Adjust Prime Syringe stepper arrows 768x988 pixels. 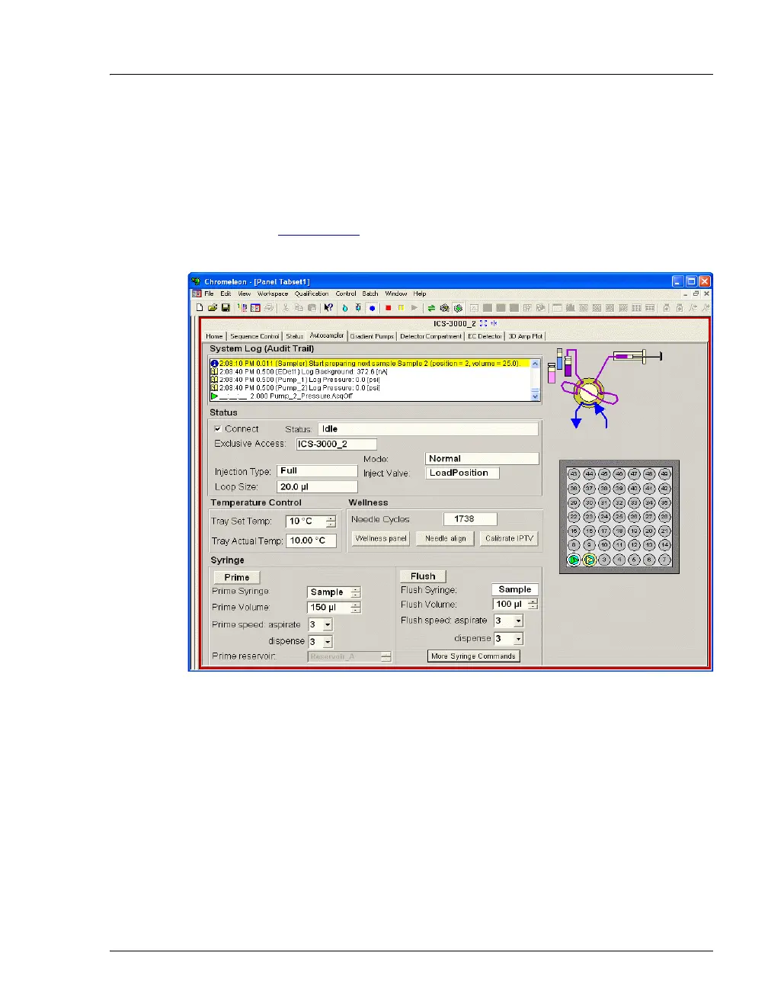(x=356, y=592)
